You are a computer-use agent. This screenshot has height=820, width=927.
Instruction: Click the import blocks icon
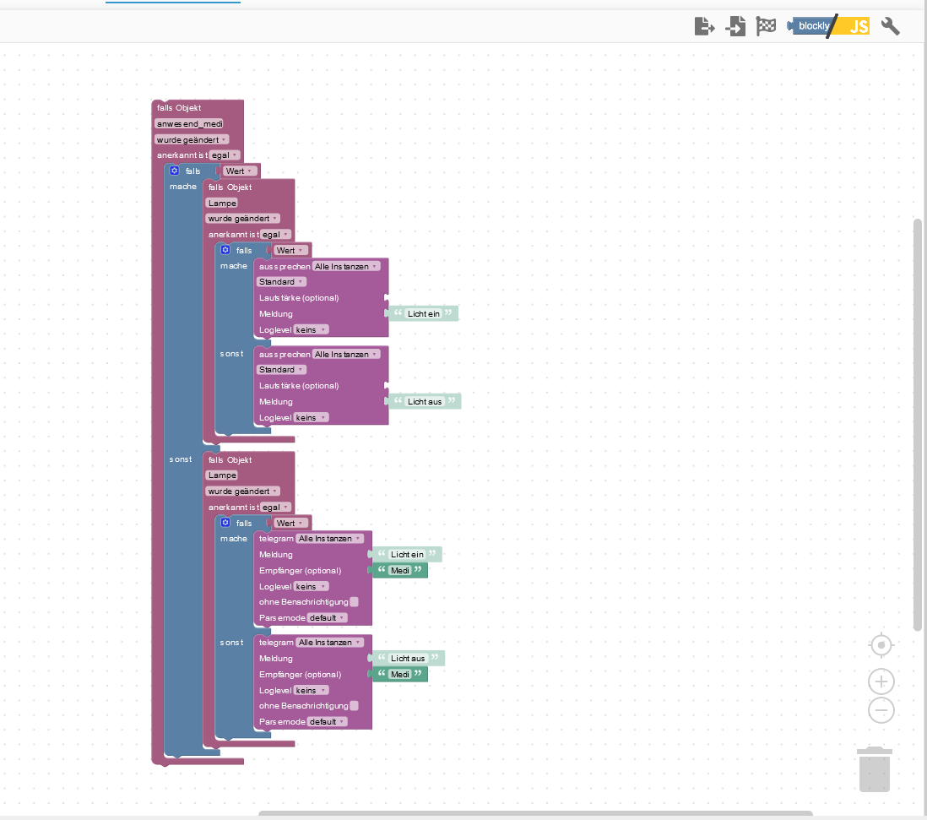[735, 26]
